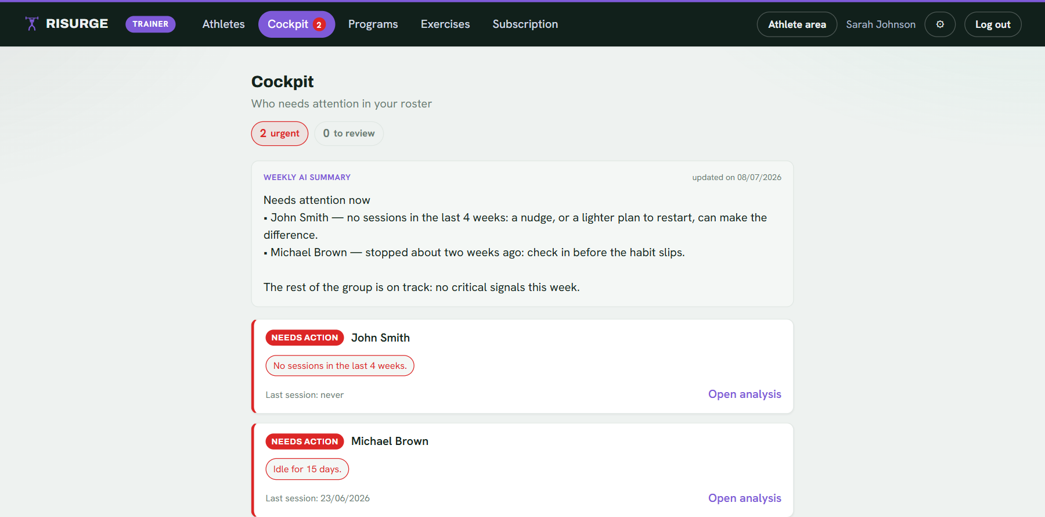Click the 'Idle for 15 days.' tag
Screen dimensions: 1045x517
[x=307, y=469]
